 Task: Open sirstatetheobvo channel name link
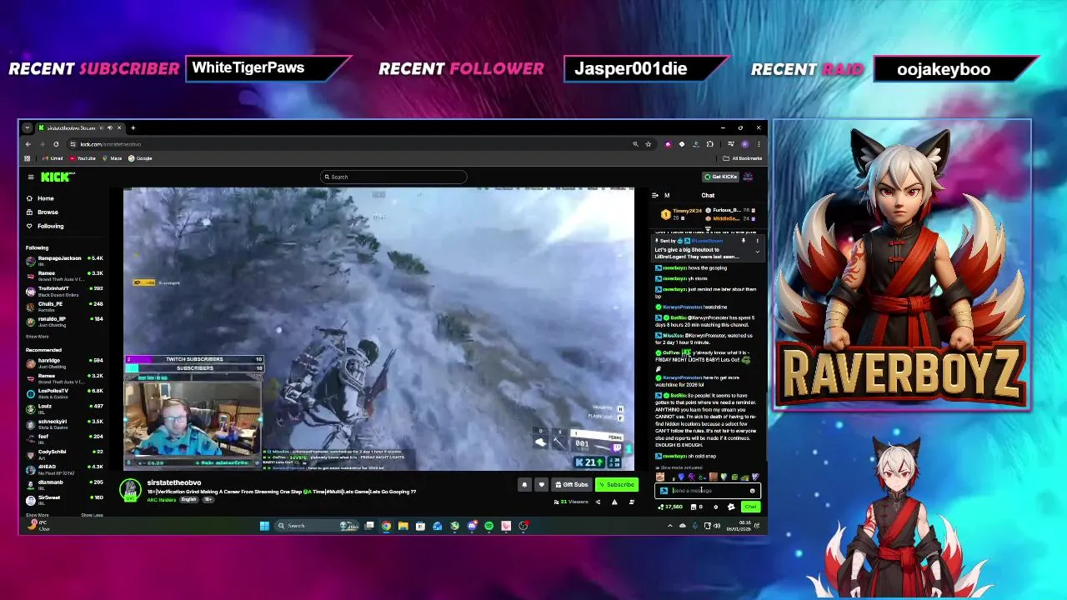click(x=174, y=482)
